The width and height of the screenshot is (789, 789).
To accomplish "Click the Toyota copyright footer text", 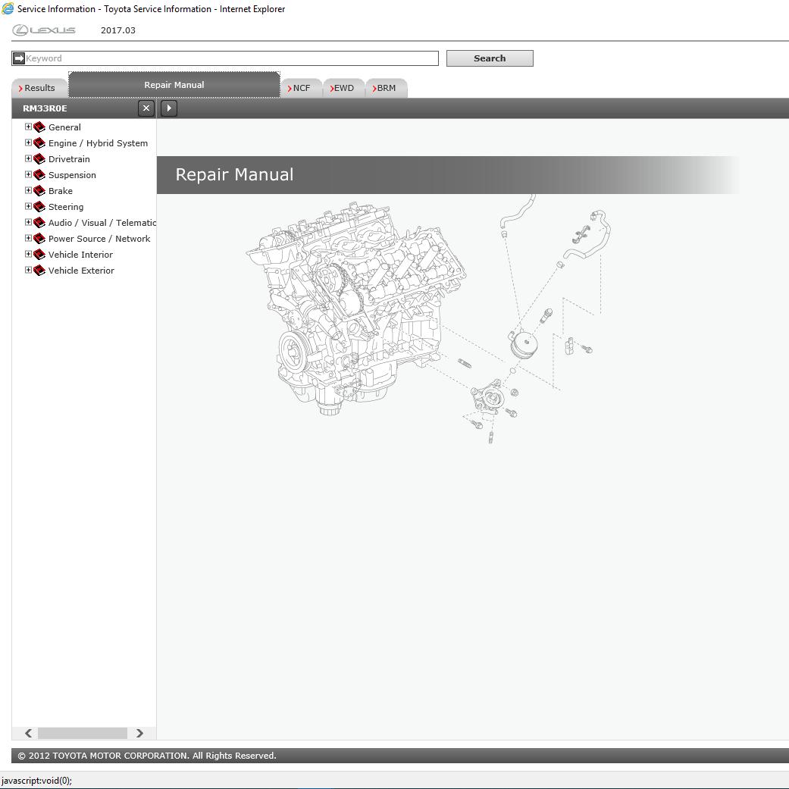I will [147, 756].
